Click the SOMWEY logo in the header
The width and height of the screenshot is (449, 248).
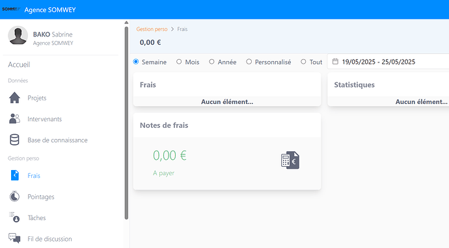point(11,9)
